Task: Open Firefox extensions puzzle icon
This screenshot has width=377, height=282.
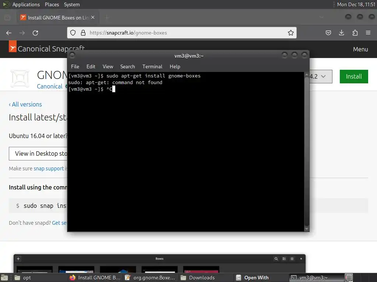Action: pyautogui.click(x=355, y=33)
